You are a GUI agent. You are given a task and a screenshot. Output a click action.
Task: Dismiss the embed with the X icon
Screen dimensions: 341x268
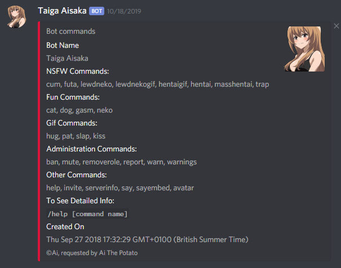336,26
